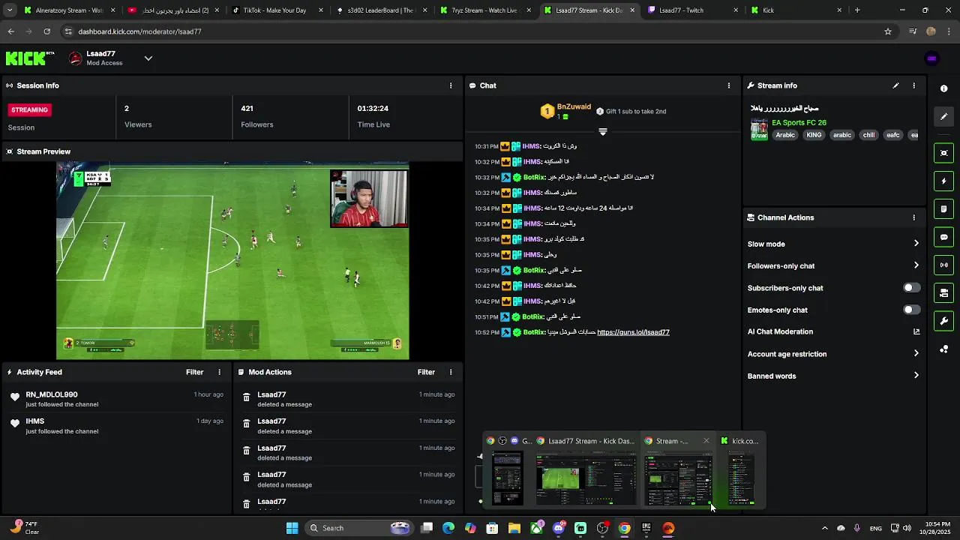960x540 pixels.
Task: Switch to the Lsaad77 - Twitch tab
Action: tap(693, 10)
